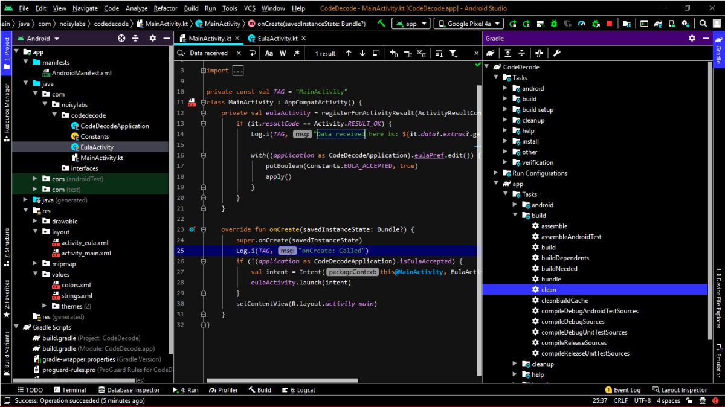Open the VCS menu
725x407 pixels.
250,8
